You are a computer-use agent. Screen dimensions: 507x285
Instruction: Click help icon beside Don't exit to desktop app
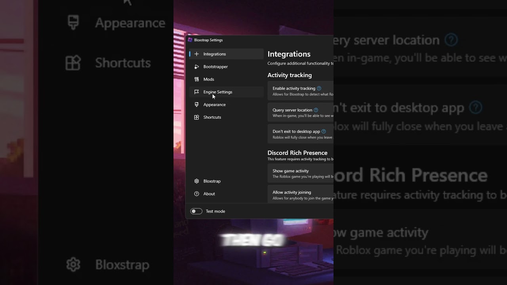324,131
